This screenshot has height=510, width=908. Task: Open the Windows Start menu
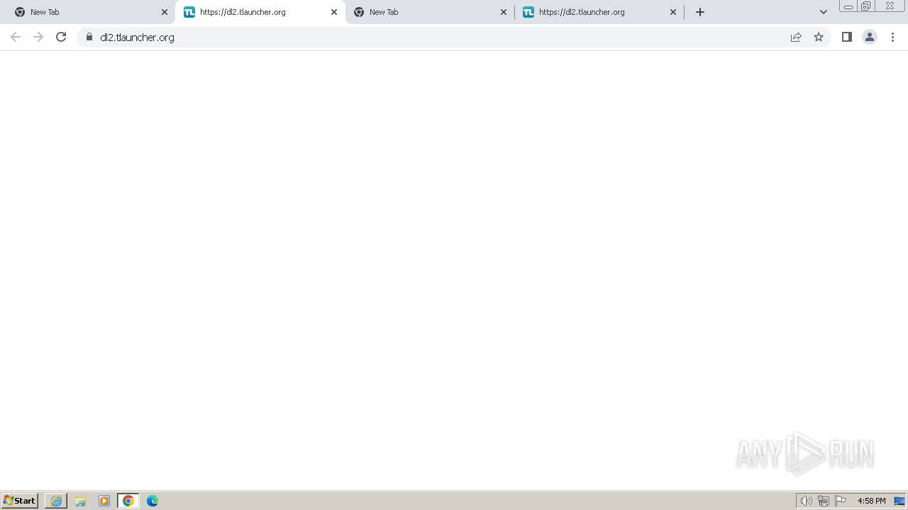20,501
